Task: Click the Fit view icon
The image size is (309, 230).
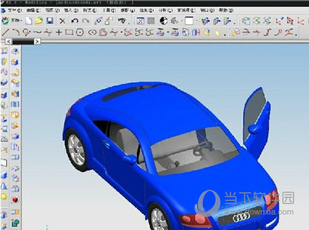Action: point(141,21)
